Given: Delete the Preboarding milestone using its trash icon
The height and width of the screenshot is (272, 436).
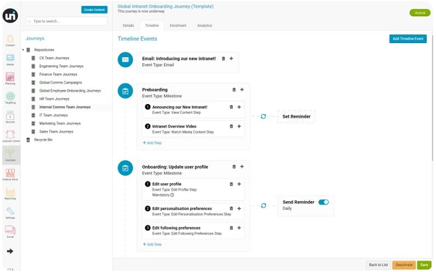Looking at the screenshot, I should [x=234, y=90].
